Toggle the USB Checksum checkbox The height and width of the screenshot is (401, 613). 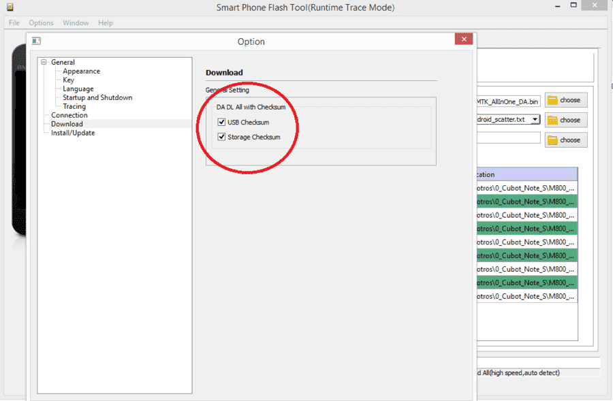coord(221,122)
